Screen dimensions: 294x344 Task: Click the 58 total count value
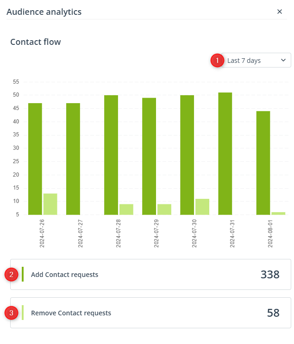pyautogui.click(x=273, y=313)
